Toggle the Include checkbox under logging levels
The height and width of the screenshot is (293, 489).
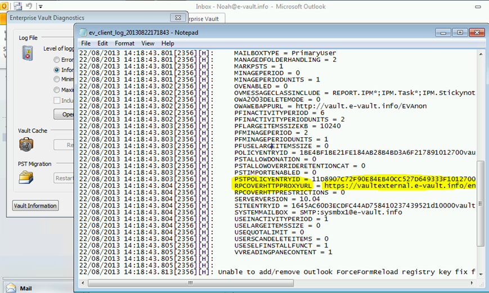[57, 100]
